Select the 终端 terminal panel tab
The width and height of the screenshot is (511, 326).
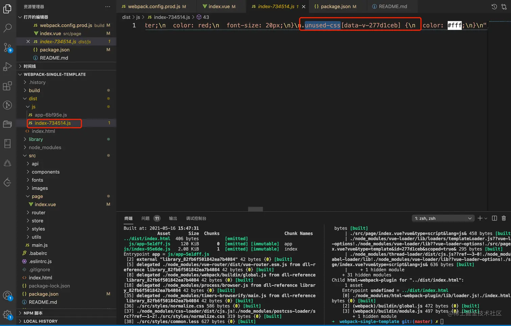coord(128,218)
